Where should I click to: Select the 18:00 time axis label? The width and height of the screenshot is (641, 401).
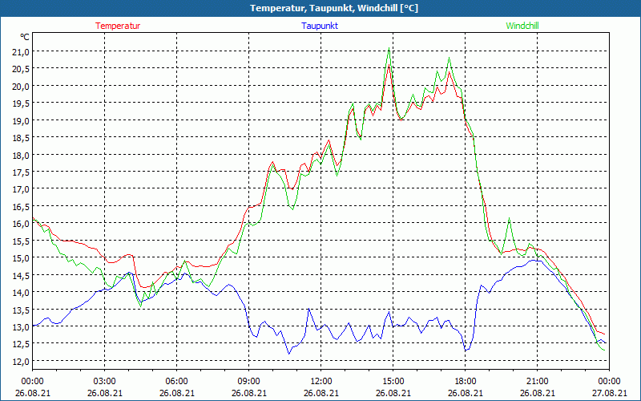click(466, 381)
